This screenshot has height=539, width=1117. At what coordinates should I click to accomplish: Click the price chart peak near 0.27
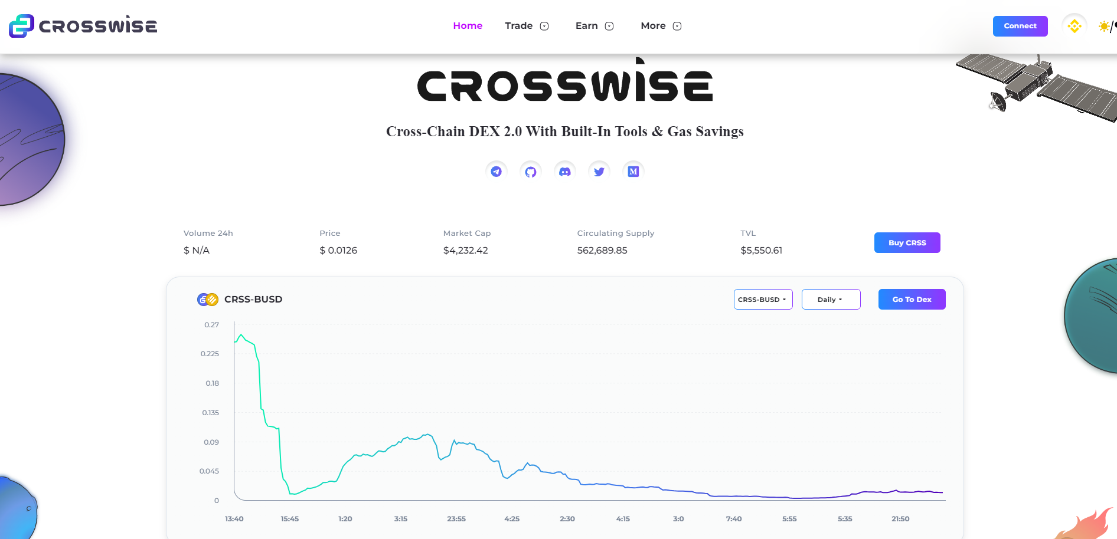pyautogui.click(x=241, y=335)
